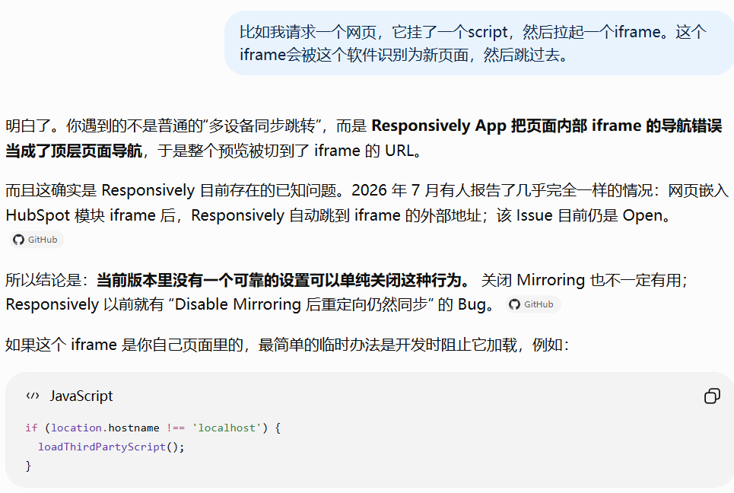
Task: Click the user message bubble about iframe
Action: [x=479, y=43]
